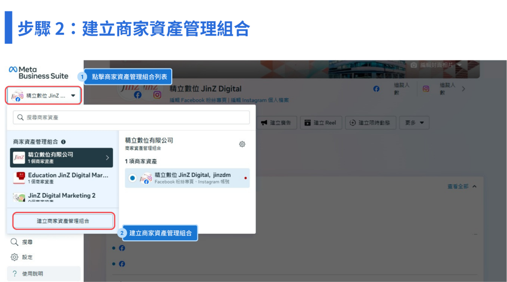Click the 搜尋商家資產 search field
Screen dimensions: 507x282
[131, 117]
